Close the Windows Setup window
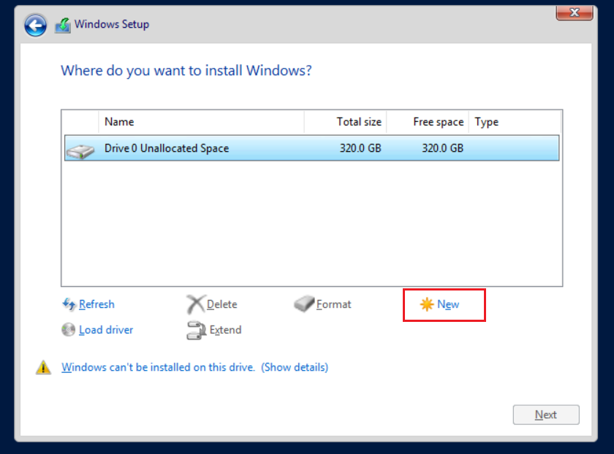Viewport: 614px width, 454px height. coord(574,12)
